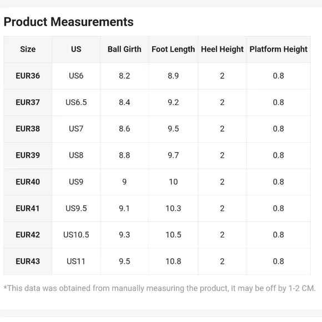Image resolution: width=322 pixels, height=322 pixels.
Task: Click the US10.5 size cell
Action: (x=76, y=235)
